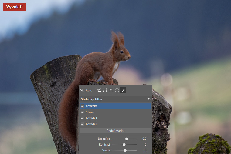Select the Radial filter circle icon
The height and width of the screenshot is (154, 231).
click(x=117, y=90)
